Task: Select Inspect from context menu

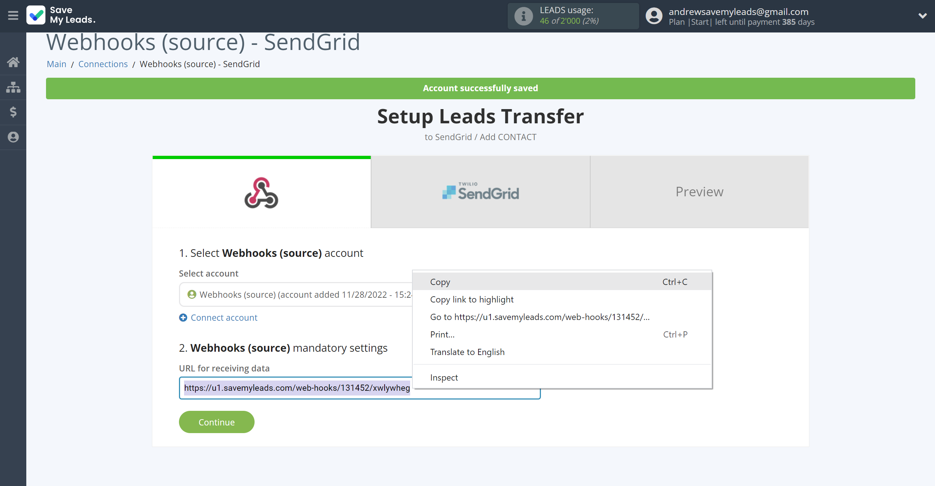Action: pyautogui.click(x=444, y=377)
